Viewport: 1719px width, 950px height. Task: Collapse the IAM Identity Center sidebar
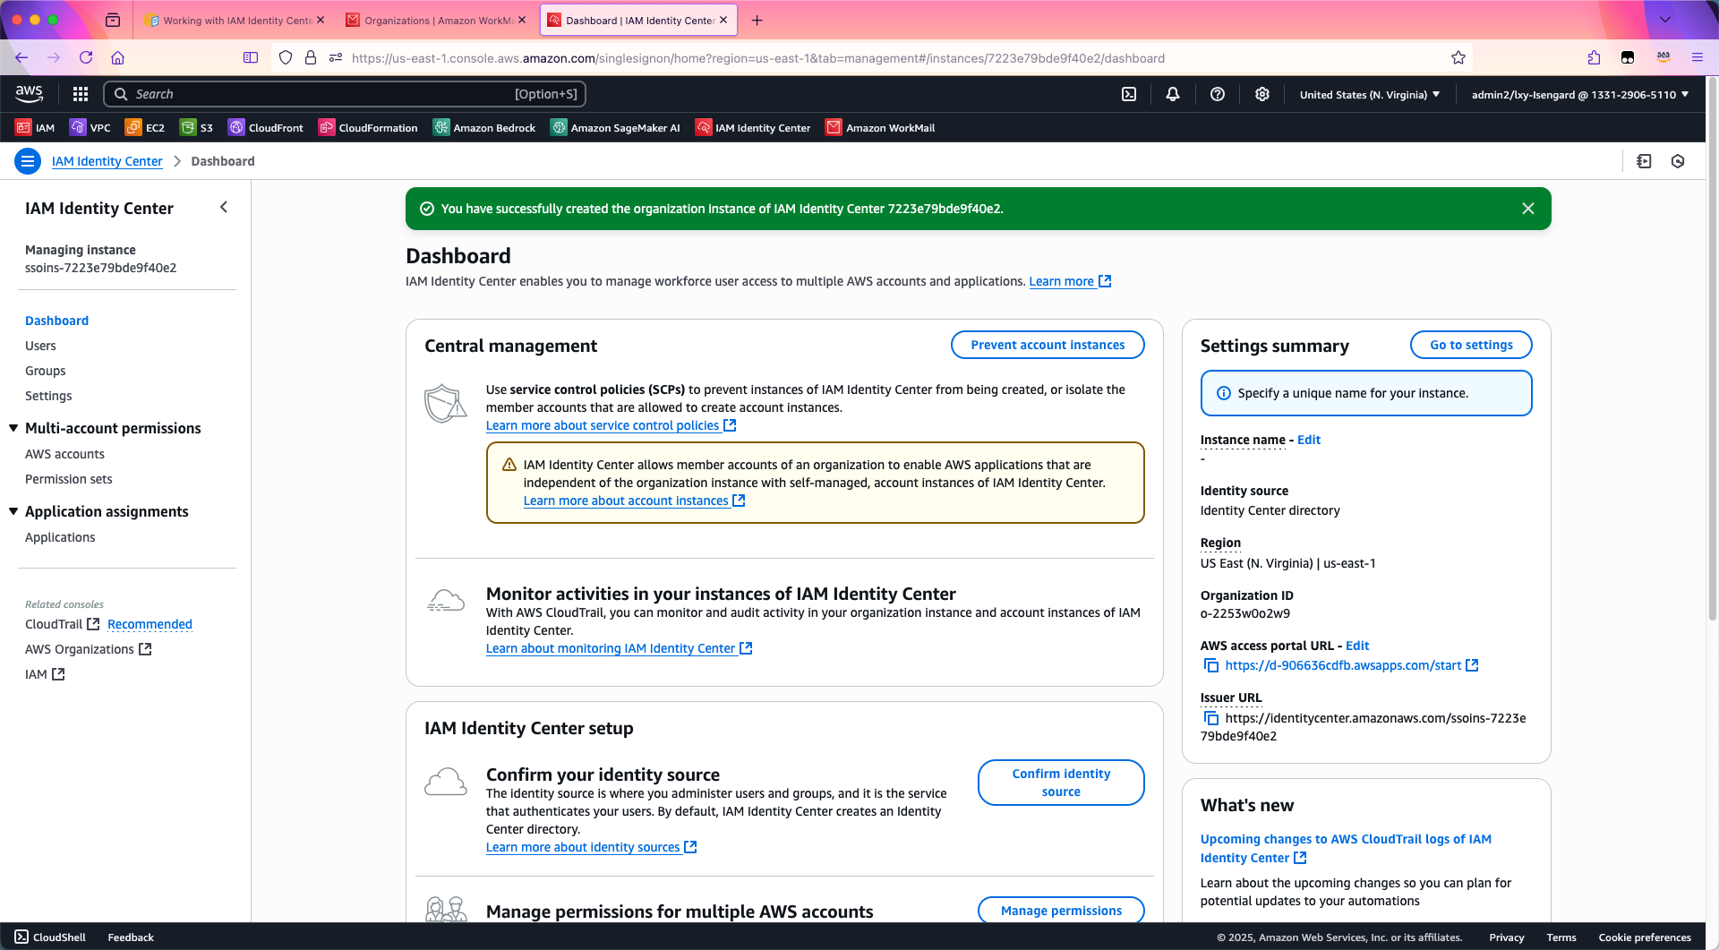tap(224, 208)
